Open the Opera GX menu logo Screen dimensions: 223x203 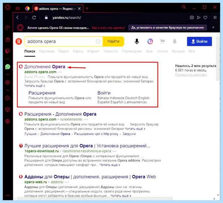(7, 7)
